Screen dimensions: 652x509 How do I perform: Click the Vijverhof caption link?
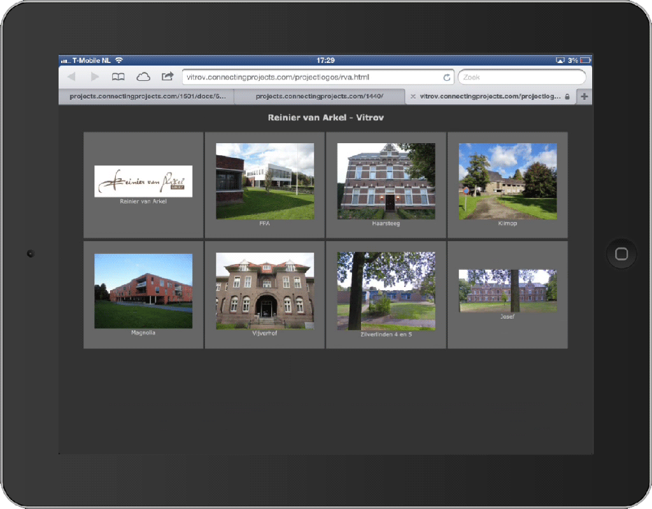click(x=265, y=333)
